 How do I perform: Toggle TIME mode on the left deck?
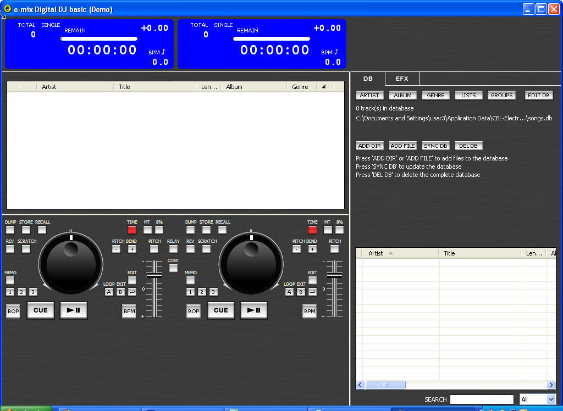[132, 229]
